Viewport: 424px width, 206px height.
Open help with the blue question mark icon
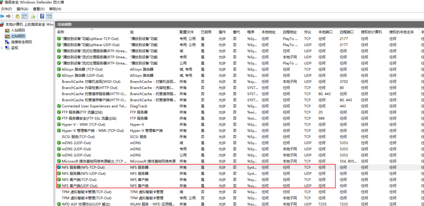coord(42,16)
